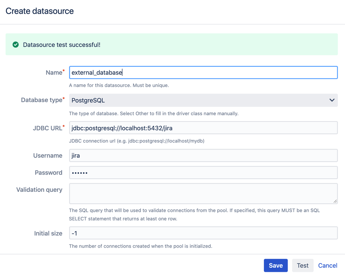
Task: Open the Database type dropdown
Action: 203,100
